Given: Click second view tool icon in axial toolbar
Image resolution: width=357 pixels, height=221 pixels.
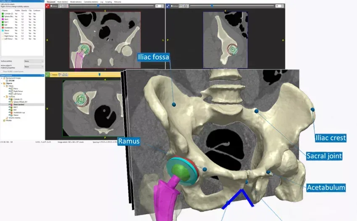Looking at the screenshot, I should pos(63,75).
